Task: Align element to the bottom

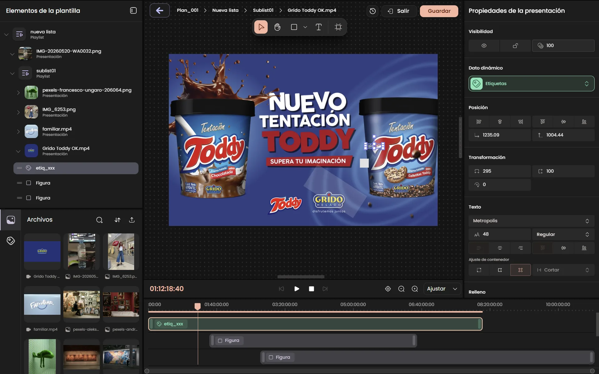Action: (x=584, y=122)
